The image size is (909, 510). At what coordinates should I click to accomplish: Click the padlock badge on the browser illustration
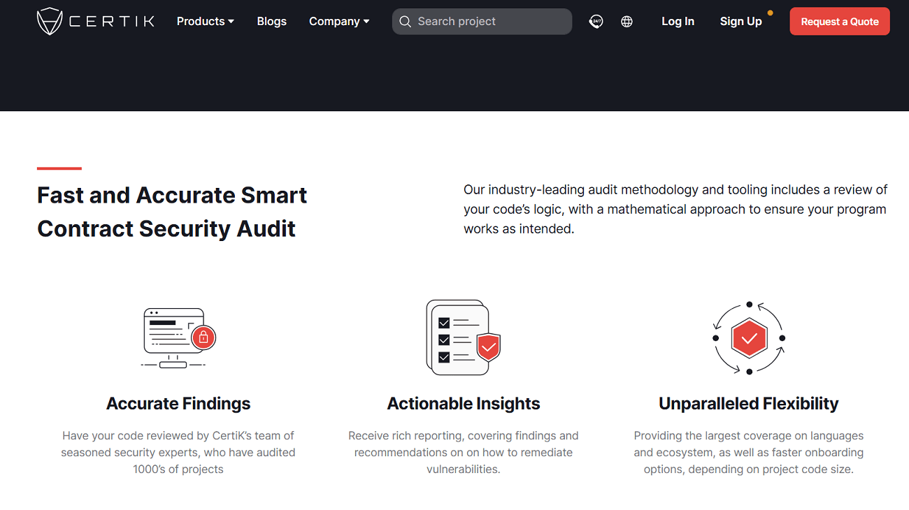tap(203, 337)
